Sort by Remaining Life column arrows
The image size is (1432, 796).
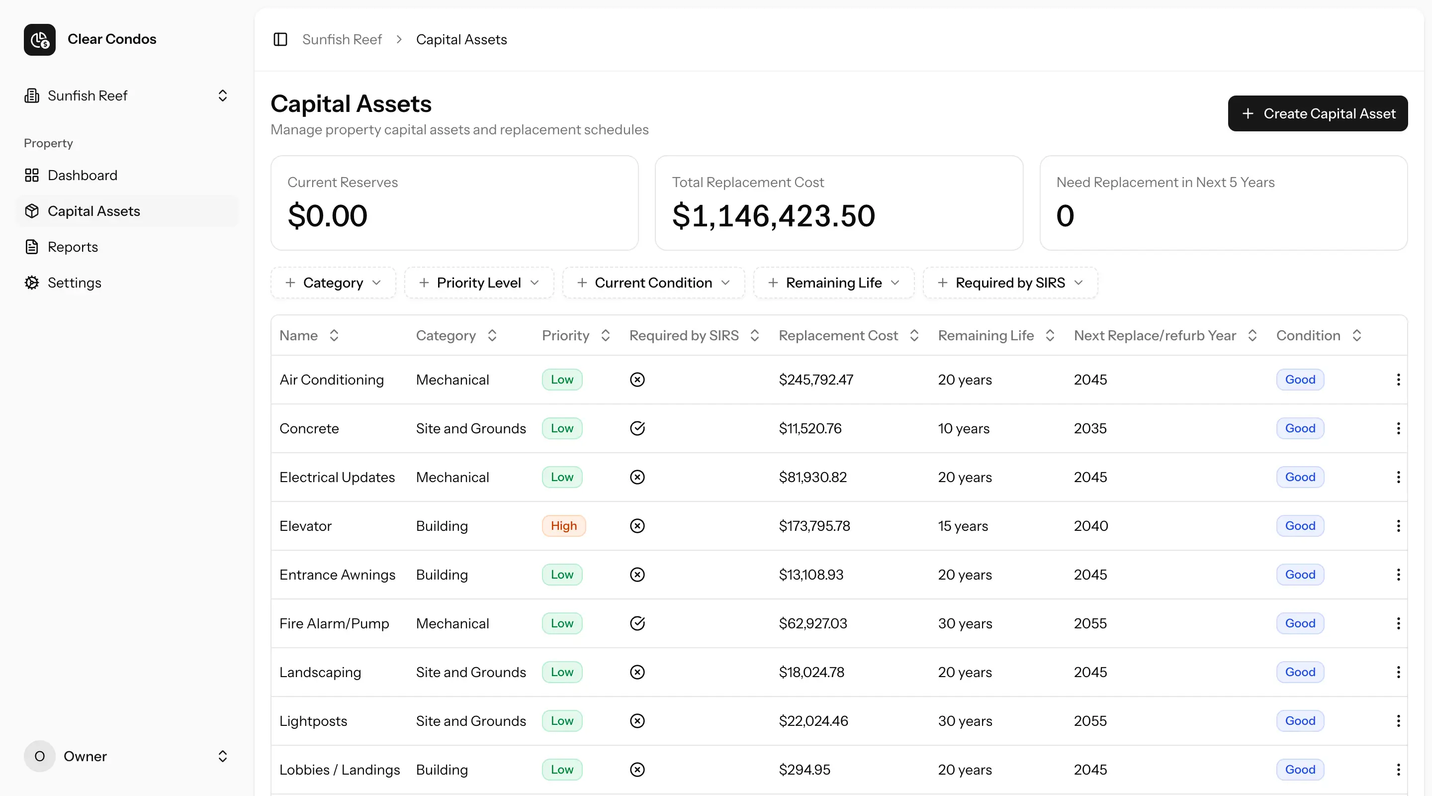click(1050, 335)
